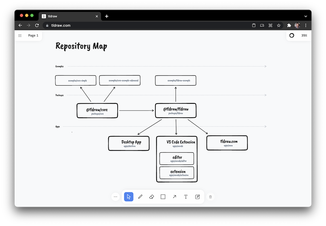Open the three-dots more options menu
Screen dimensions: 326x226
(x=115, y=197)
